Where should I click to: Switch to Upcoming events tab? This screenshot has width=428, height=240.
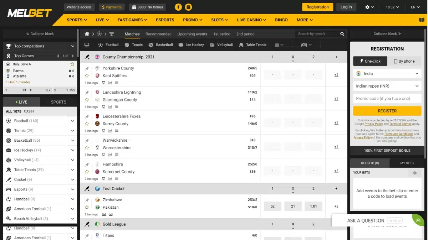[192, 34]
